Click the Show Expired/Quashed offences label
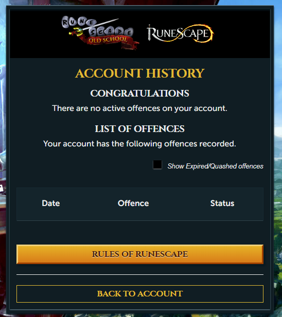 215,166
